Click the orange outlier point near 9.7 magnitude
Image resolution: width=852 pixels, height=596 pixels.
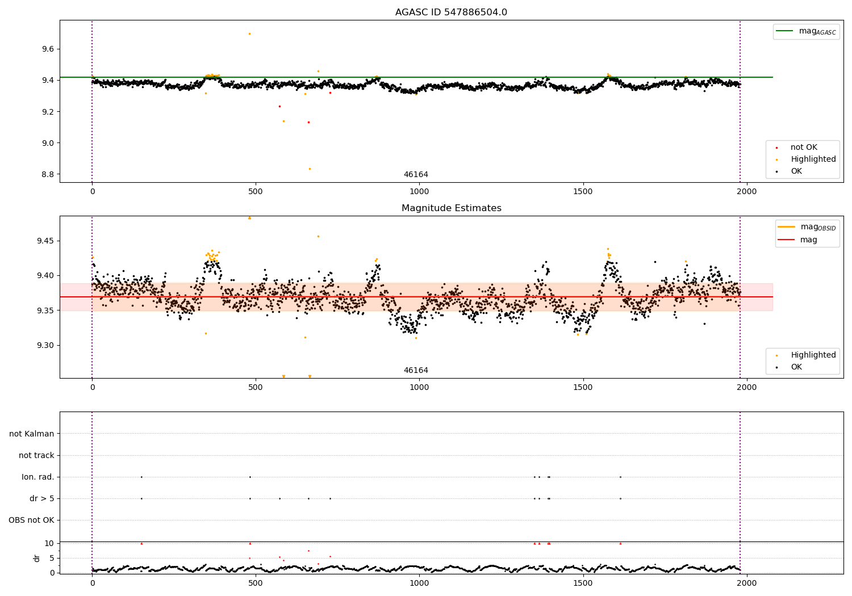[249, 33]
